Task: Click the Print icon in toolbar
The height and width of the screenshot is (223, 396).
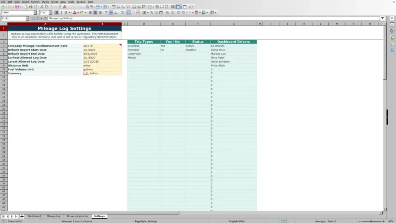Action: pyautogui.click(x=31, y=7)
